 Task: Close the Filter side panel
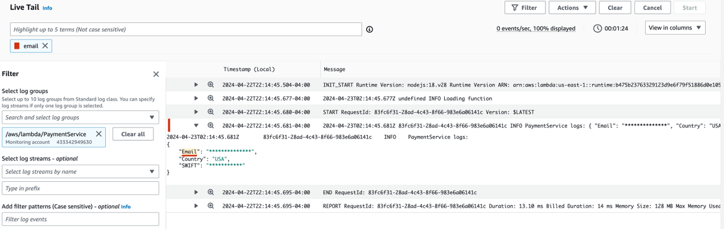tap(156, 74)
